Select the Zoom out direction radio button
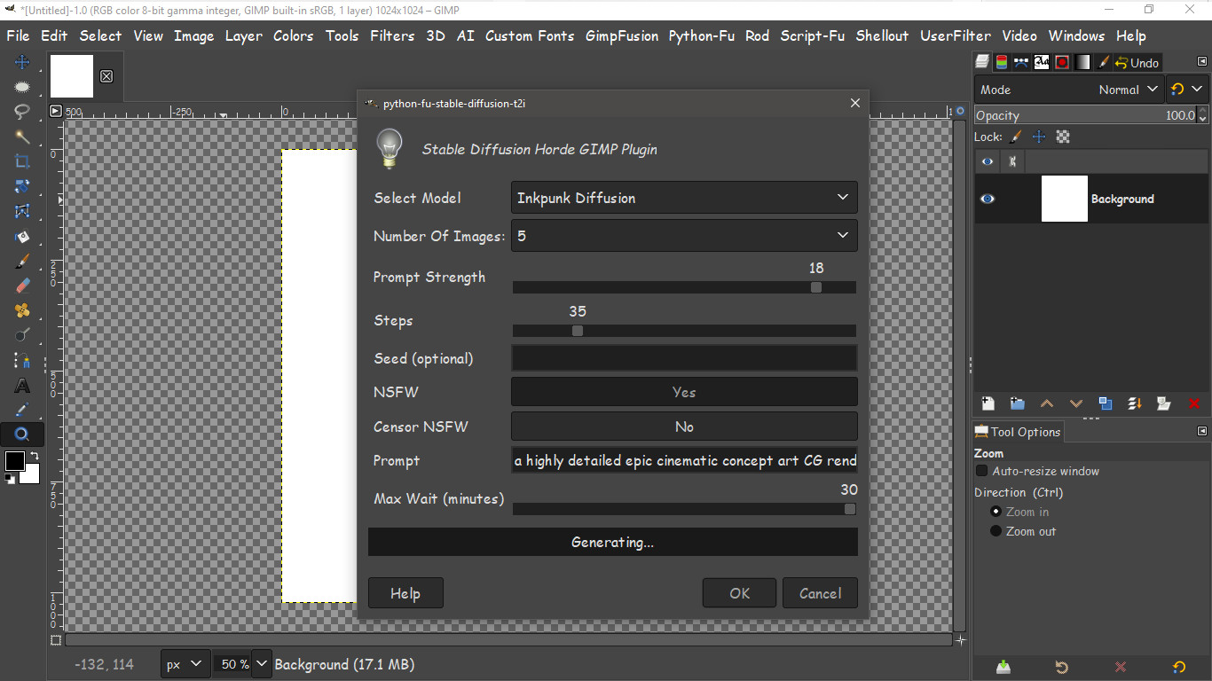The width and height of the screenshot is (1212, 681). point(996,530)
